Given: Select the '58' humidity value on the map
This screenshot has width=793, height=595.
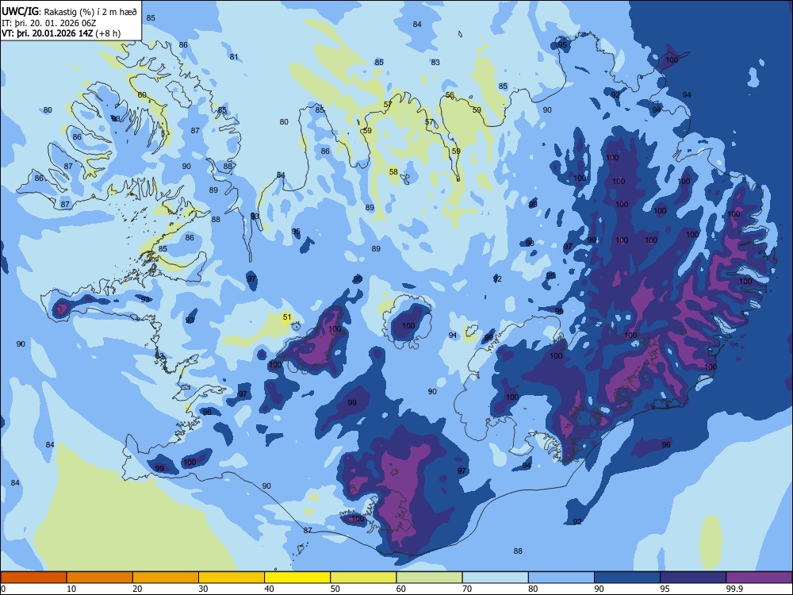Looking at the screenshot, I should pos(393,172).
